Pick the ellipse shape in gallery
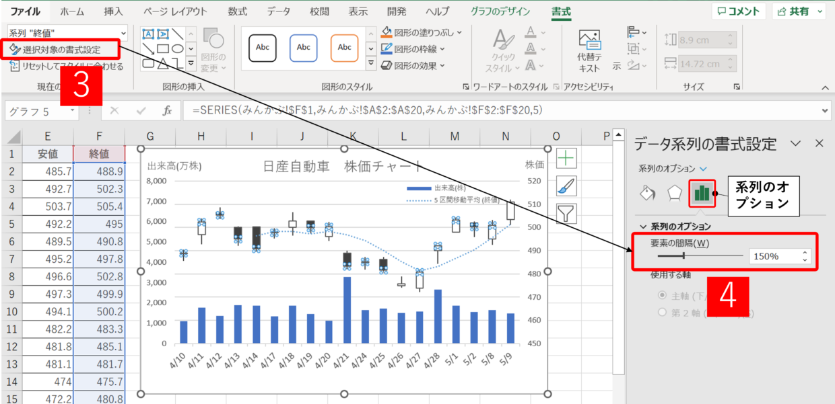Viewport: 835px width, 404px height. pyautogui.click(x=177, y=49)
